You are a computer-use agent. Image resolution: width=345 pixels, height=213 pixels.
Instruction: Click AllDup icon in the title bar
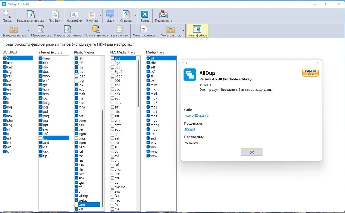[x=4, y=4]
